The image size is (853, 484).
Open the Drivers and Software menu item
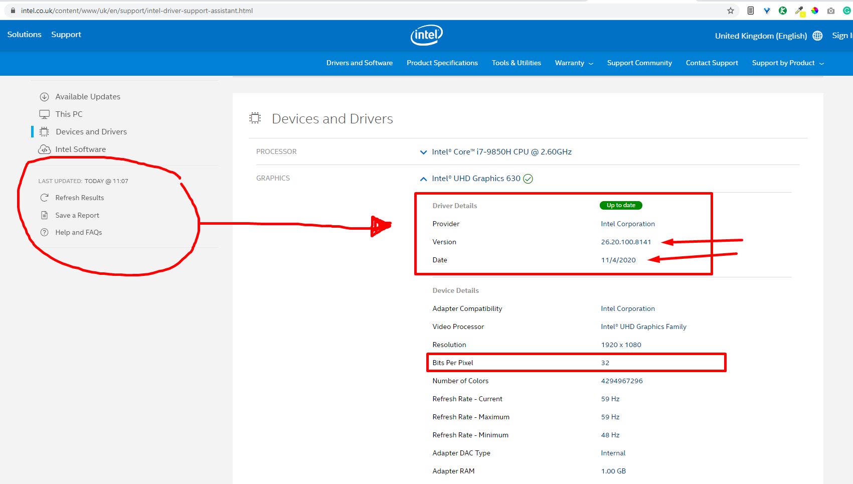click(x=360, y=63)
